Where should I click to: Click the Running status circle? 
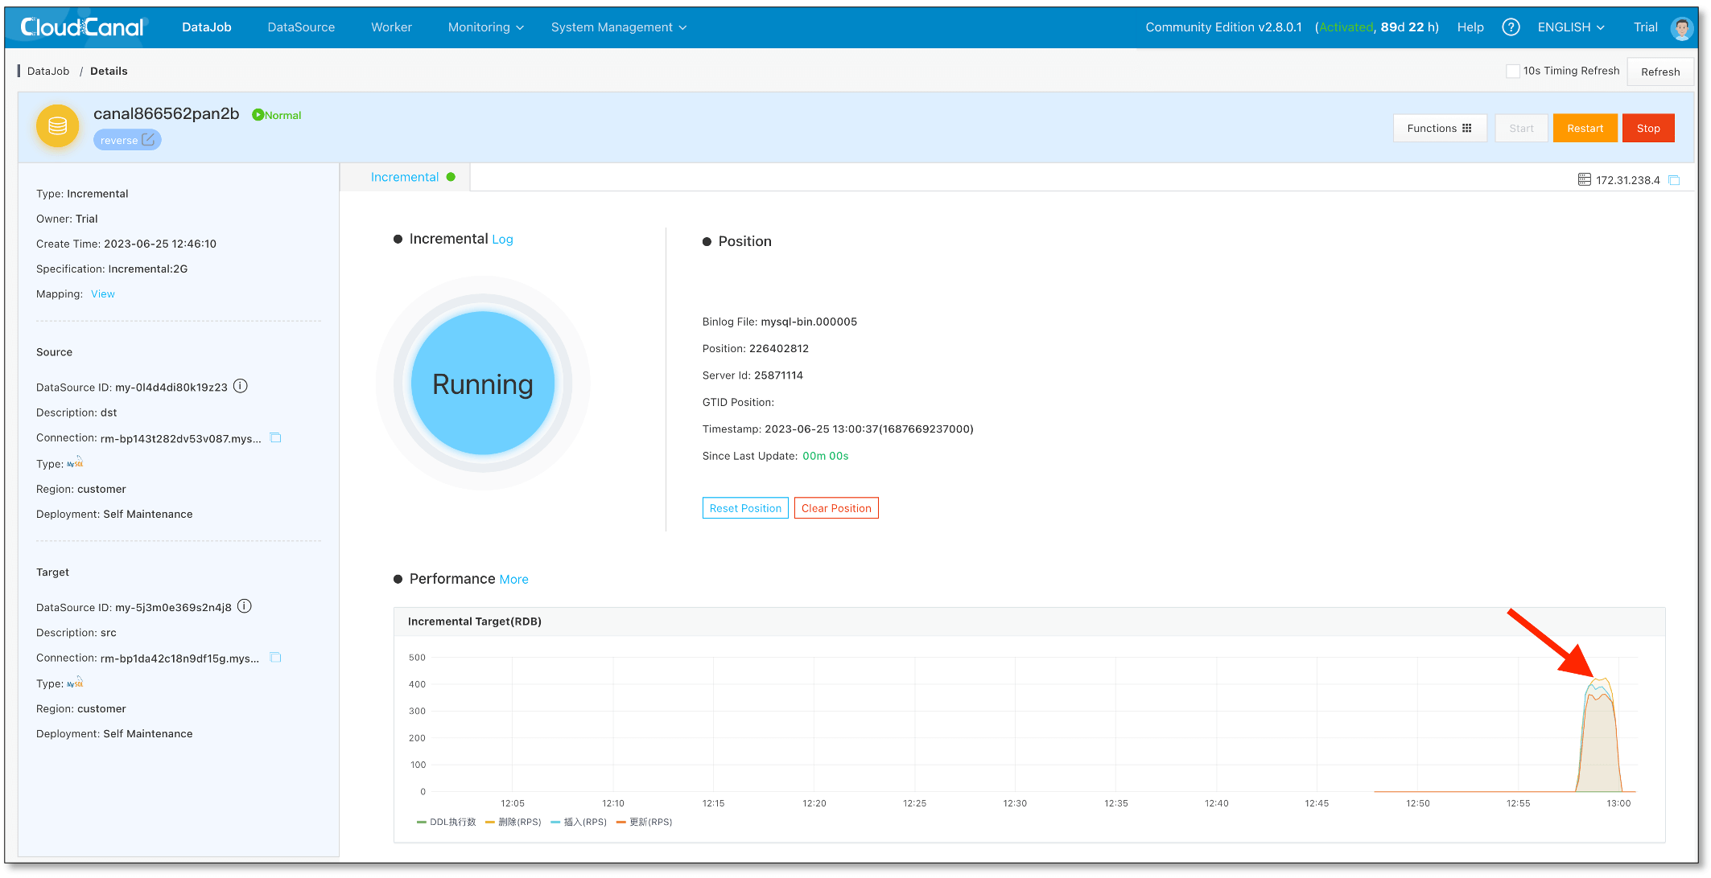pos(483,384)
